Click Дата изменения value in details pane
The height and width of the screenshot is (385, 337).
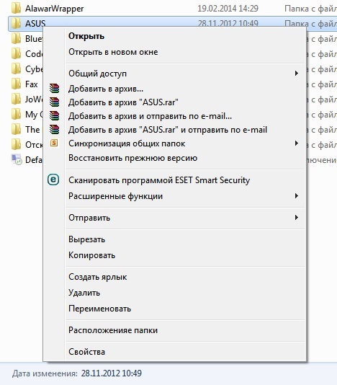[112, 373]
